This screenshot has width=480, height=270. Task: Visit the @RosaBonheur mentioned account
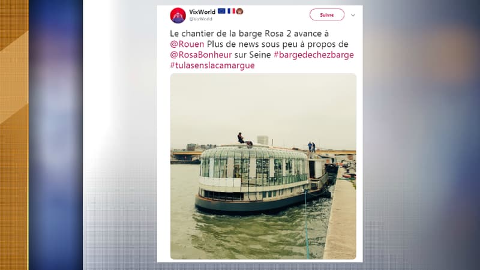pos(201,55)
